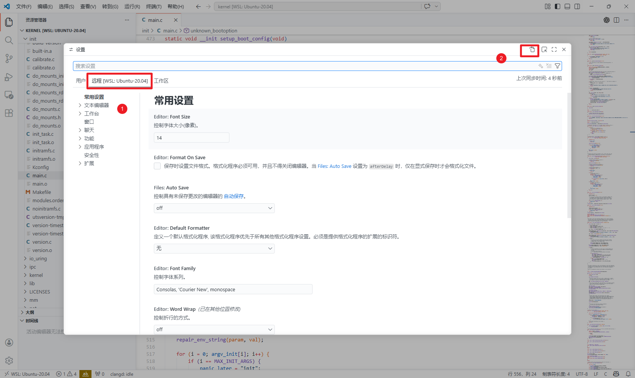The image size is (635, 378).
Task: Close the main.c editor tab
Action: [175, 20]
